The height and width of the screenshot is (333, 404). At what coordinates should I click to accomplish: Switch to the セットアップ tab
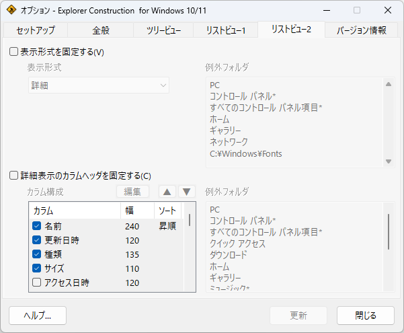[31, 30]
